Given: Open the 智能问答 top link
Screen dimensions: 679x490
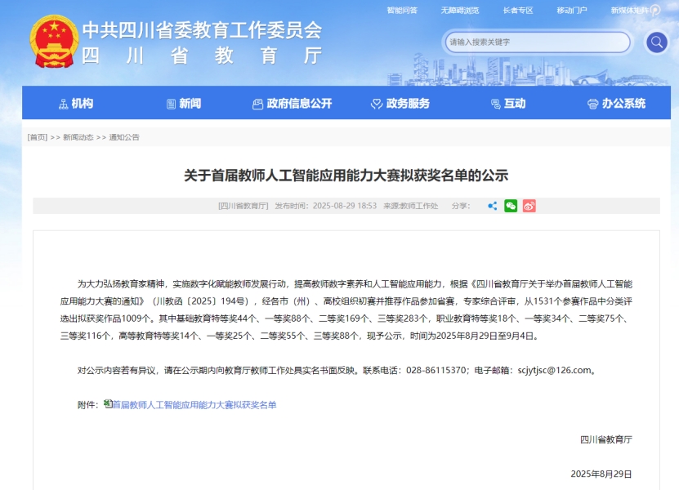Looking at the screenshot, I should coord(402,11).
